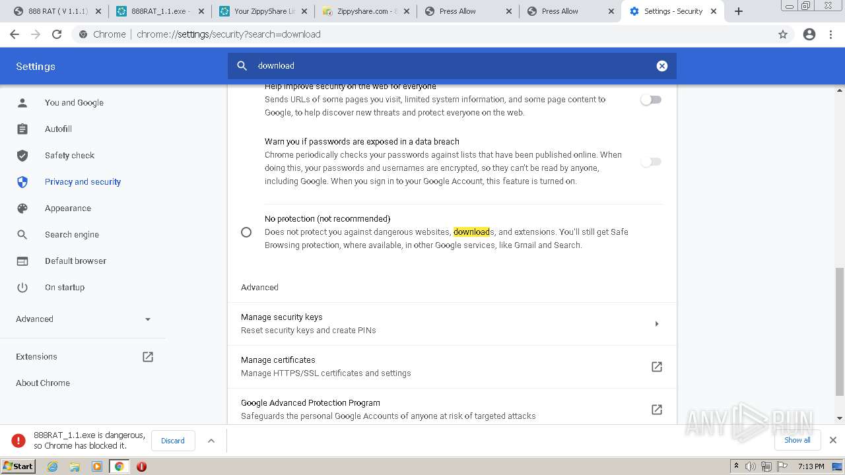Open the About Chrome page
Screen dimensions: 845x475
[43, 383]
